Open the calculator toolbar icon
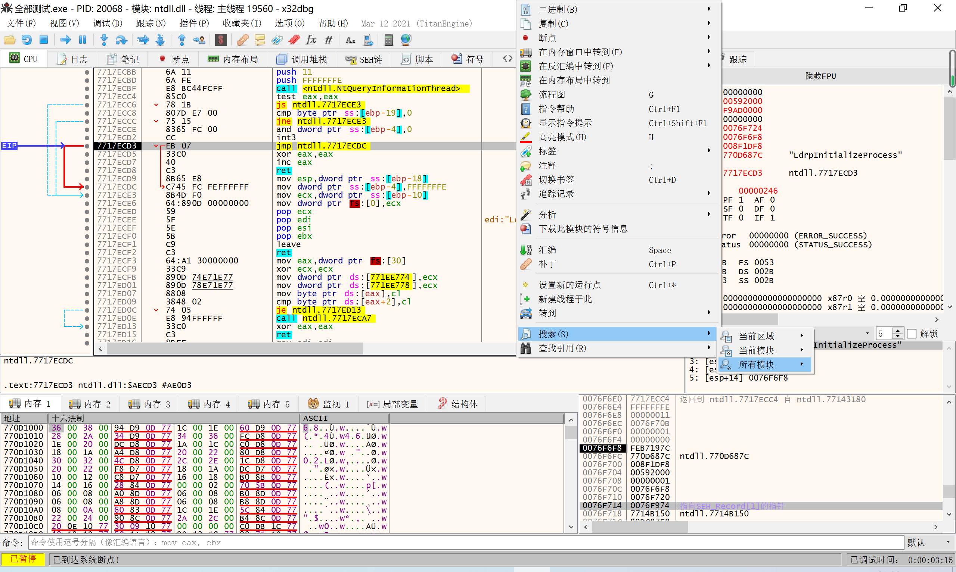Image resolution: width=956 pixels, height=572 pixels. coord(388,40)
